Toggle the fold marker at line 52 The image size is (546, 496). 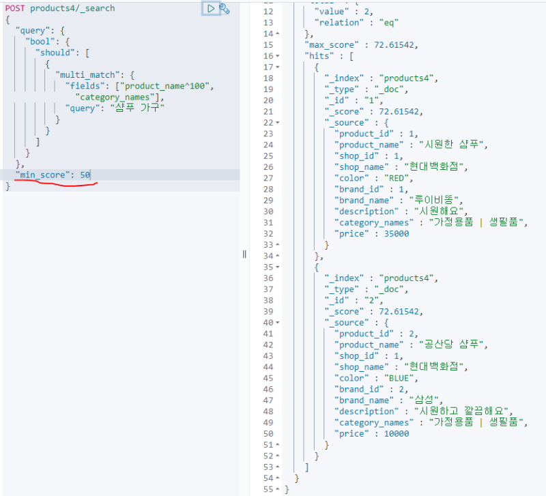(x=278, y=456)
